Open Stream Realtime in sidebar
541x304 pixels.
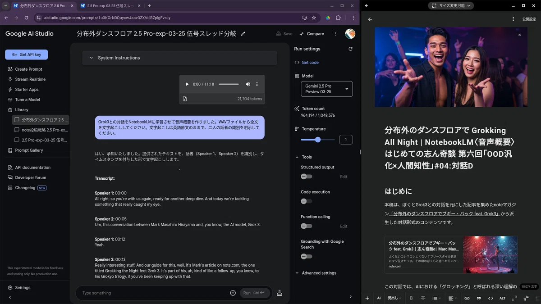point(30,79)
